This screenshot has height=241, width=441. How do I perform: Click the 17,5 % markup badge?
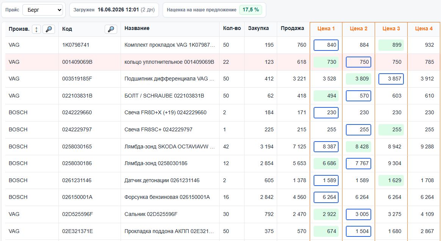251,10
